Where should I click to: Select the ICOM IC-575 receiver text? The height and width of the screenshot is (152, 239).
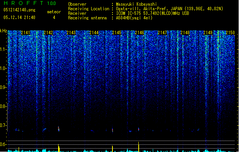[152, 13]
